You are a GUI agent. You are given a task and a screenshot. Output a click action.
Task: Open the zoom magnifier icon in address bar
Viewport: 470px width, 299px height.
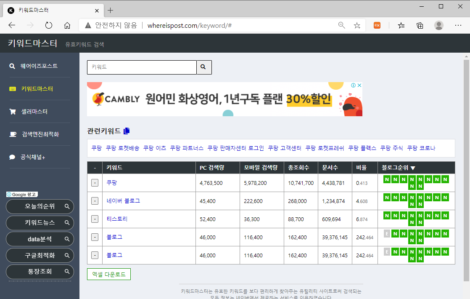pyautogui.click(x=341, y=26)
